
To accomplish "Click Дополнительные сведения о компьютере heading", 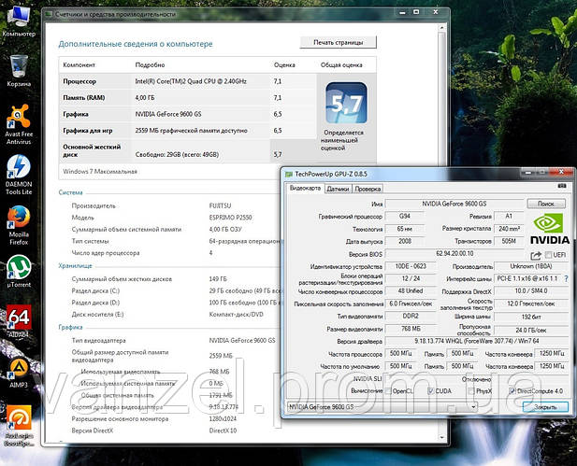I will 136,44.
